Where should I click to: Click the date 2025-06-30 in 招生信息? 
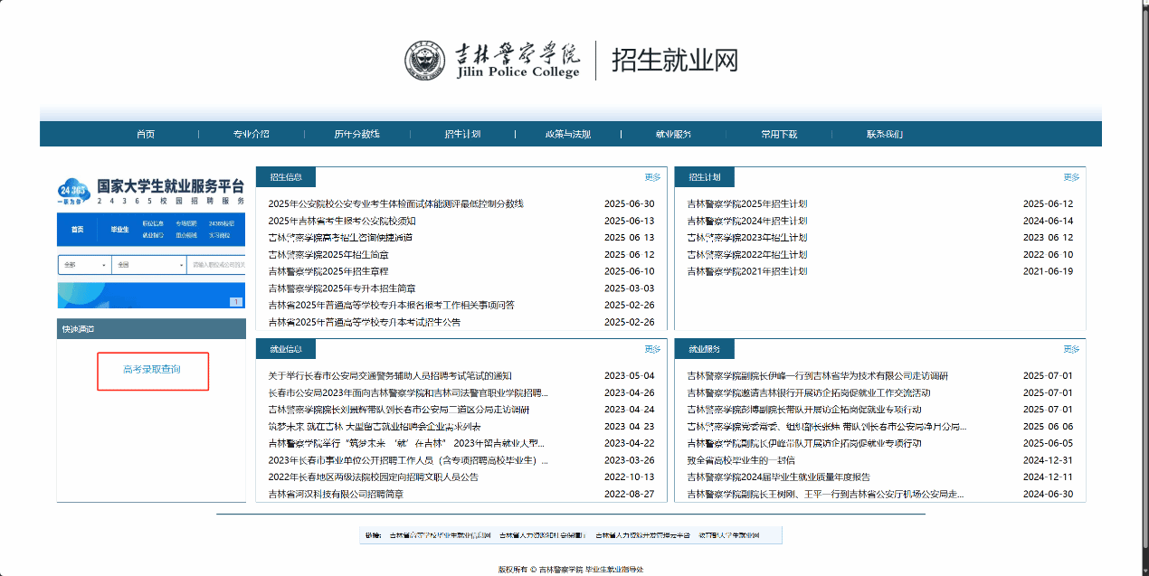630,204
